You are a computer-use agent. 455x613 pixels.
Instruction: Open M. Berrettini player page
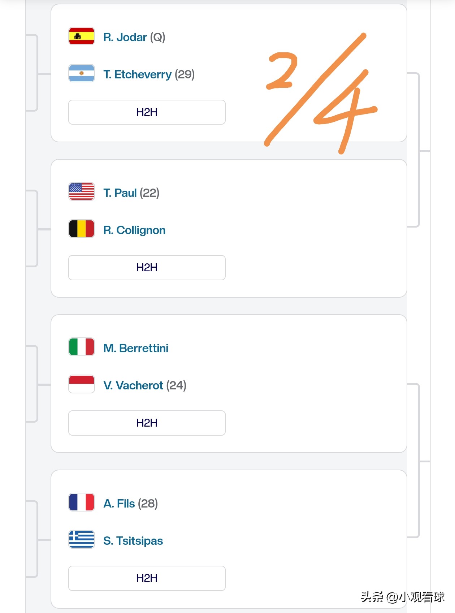[x=136, y=348]
